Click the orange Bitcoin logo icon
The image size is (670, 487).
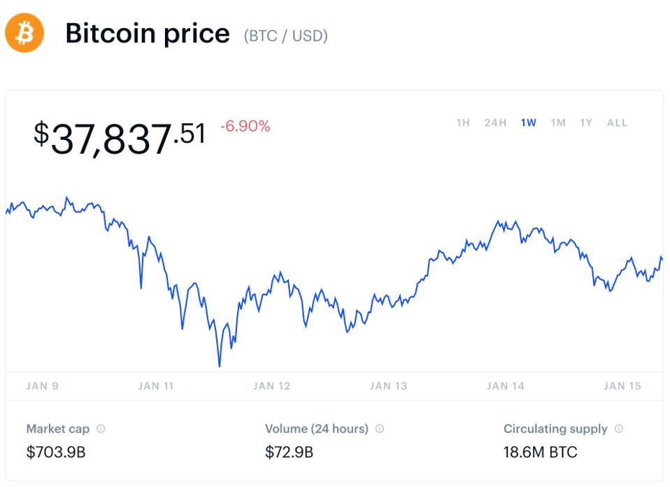point(24,33)
